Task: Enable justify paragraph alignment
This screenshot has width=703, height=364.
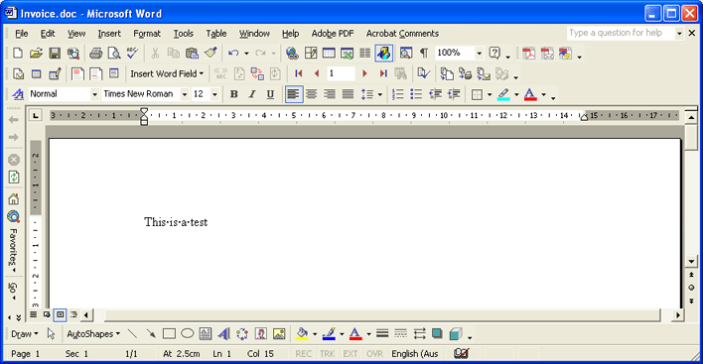Action: [348, 94]
